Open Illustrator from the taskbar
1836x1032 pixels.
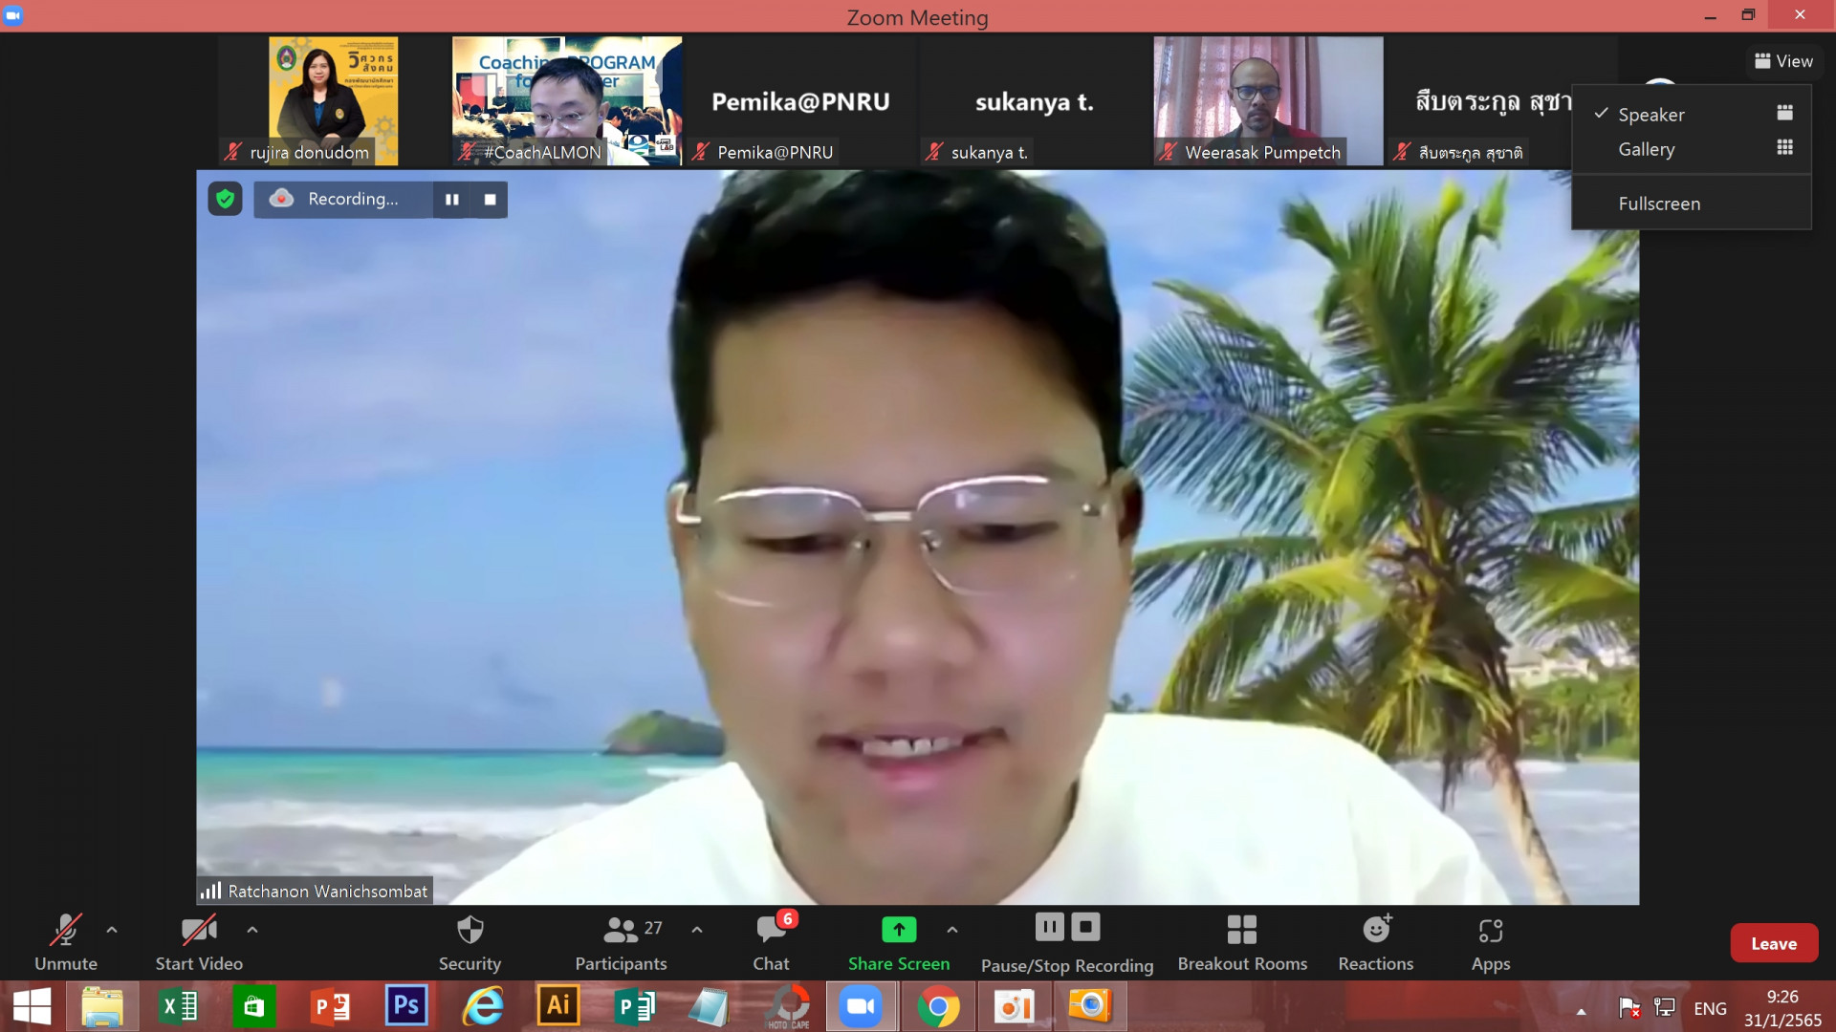click(x=558, y=1007)
